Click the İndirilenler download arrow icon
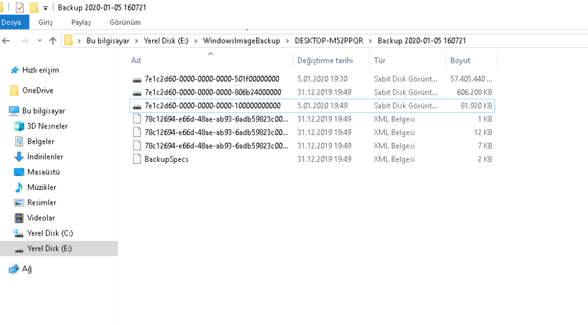The width and height of the screenshot is (588, 325). (19, 157)
